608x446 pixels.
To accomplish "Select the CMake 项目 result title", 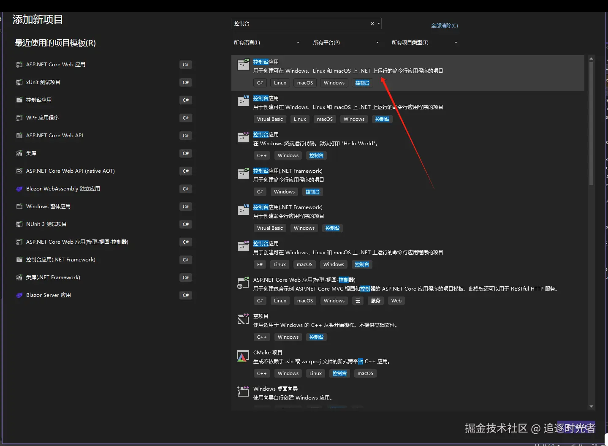I will pos(268,353).
